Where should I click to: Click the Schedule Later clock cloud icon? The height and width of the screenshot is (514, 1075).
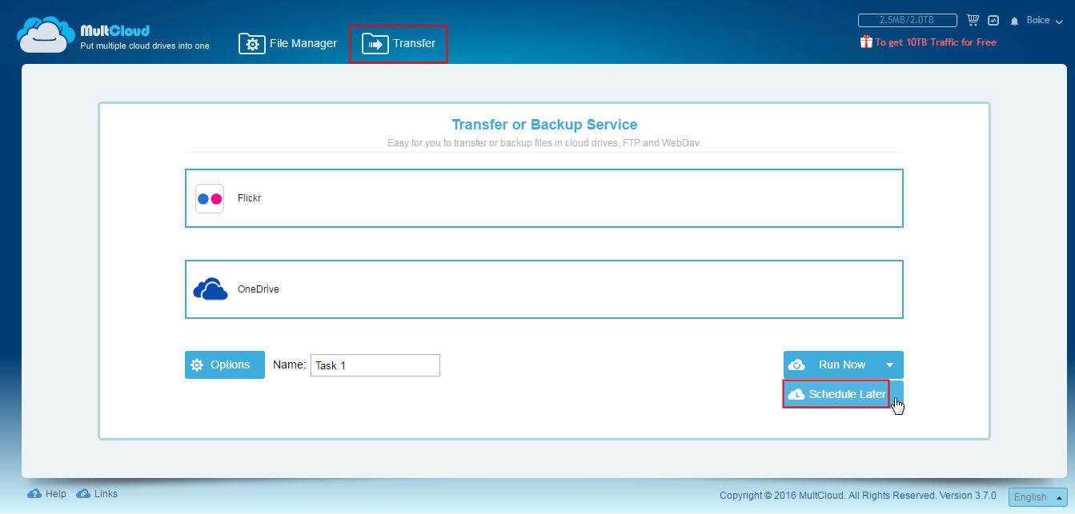click(796, 395)
